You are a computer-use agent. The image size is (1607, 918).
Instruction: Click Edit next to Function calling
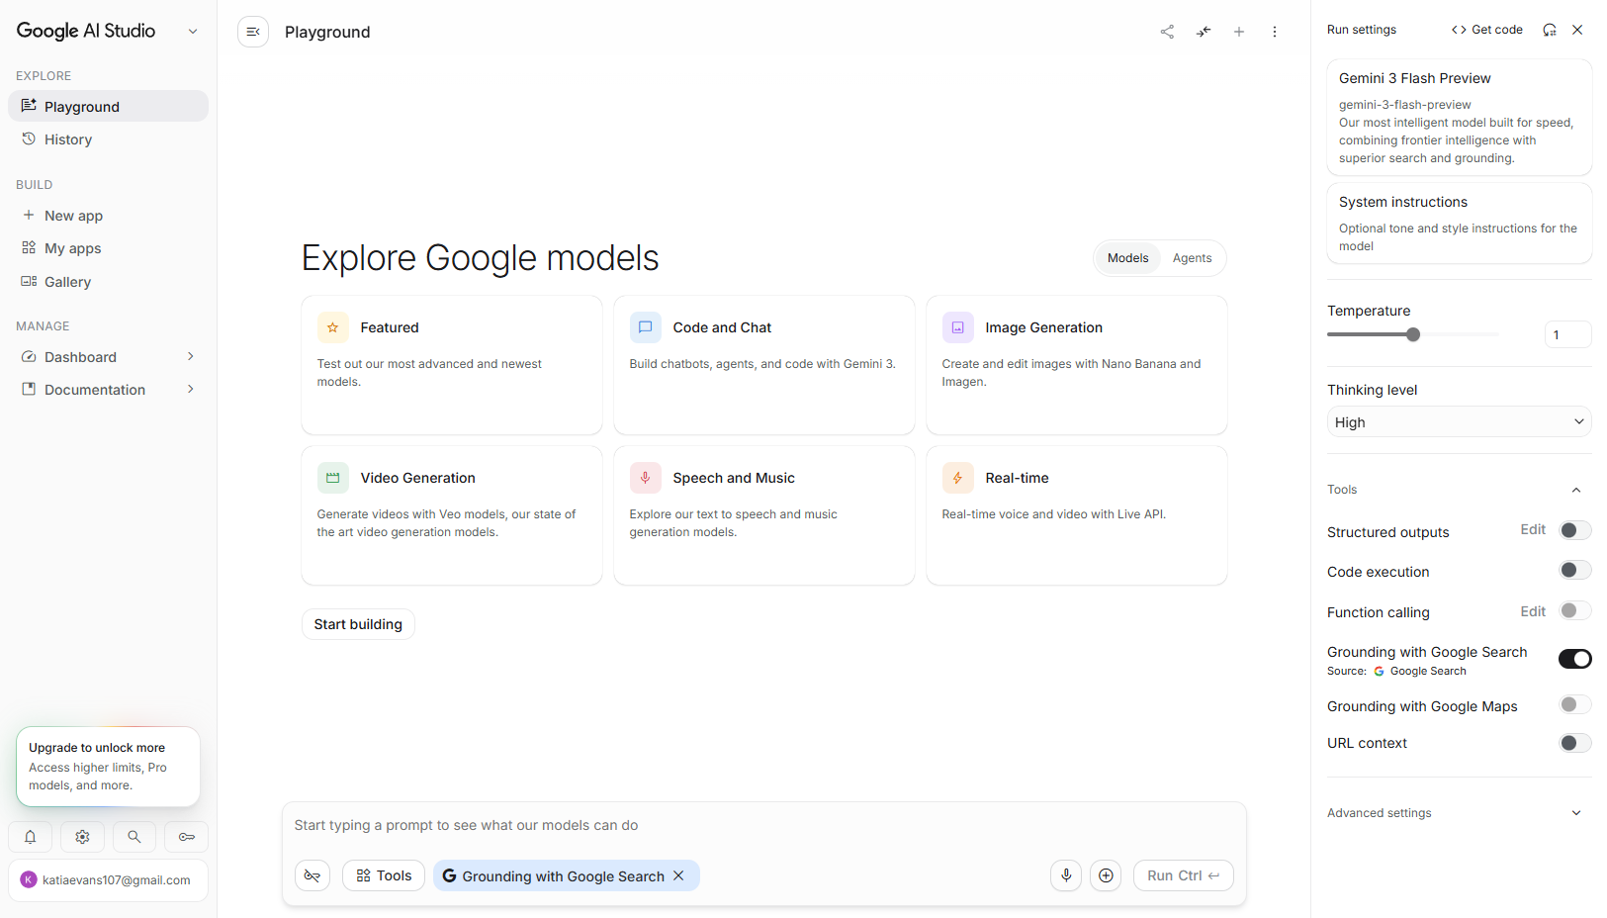pyautogui.click(x=1533, y=611)
